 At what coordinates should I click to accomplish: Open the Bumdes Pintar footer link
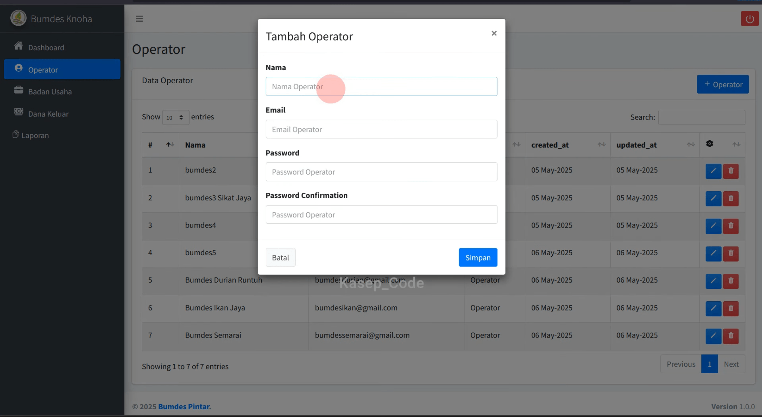click(184, 407)
